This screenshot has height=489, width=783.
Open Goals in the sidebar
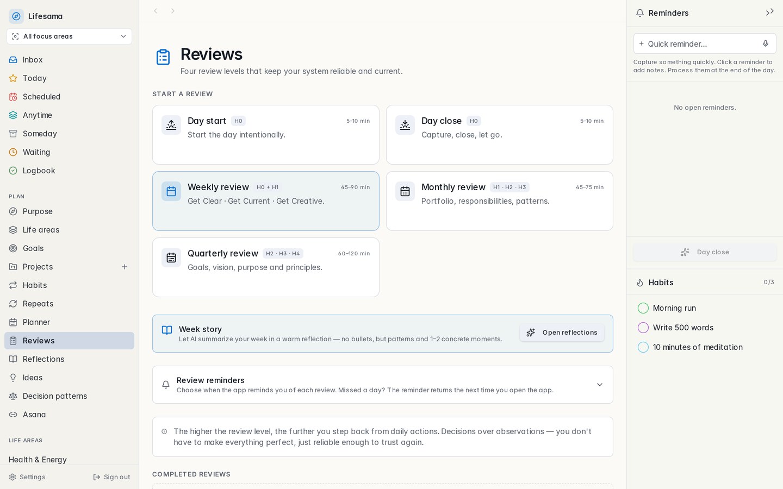tap(69, 248)
